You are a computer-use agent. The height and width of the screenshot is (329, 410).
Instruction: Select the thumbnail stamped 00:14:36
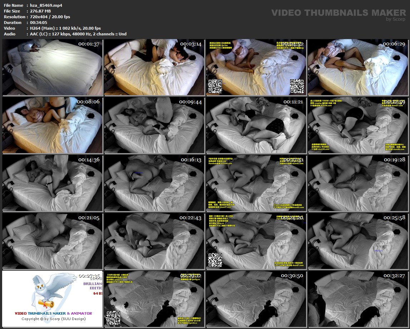coord(53,183)
